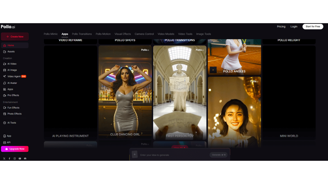Click the Pollo.ai logo

(x=8, y=27)
